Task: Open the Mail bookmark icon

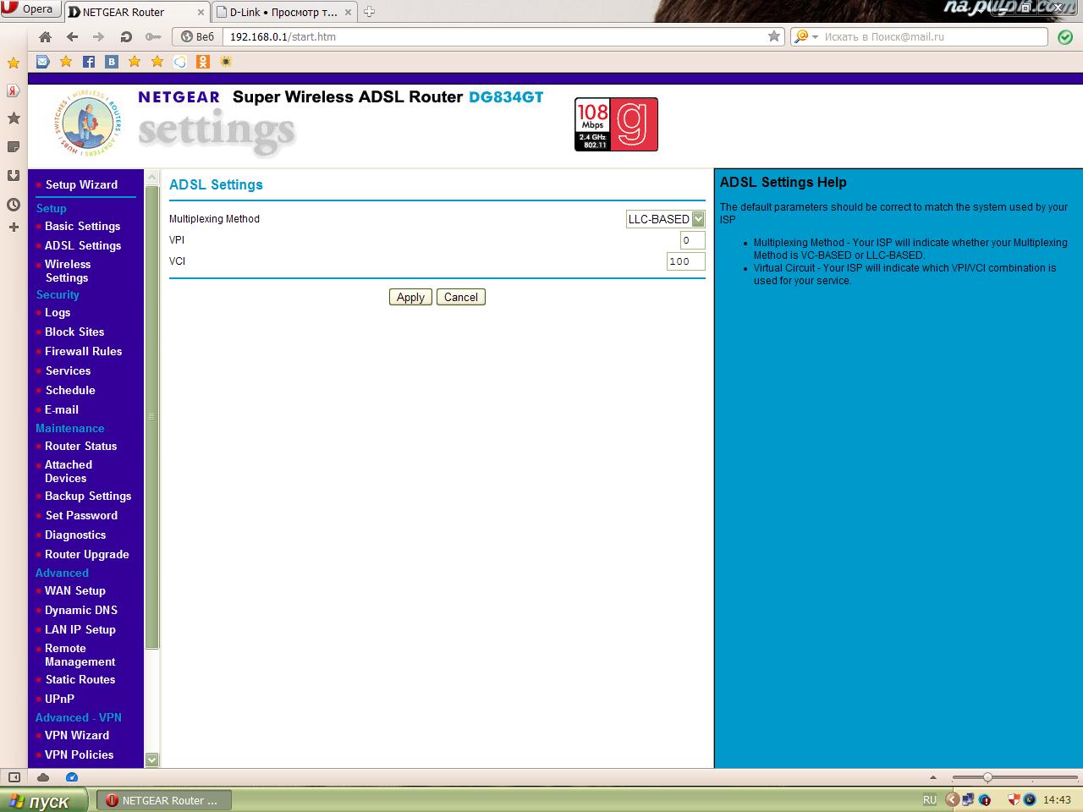Action: (43, 62)
